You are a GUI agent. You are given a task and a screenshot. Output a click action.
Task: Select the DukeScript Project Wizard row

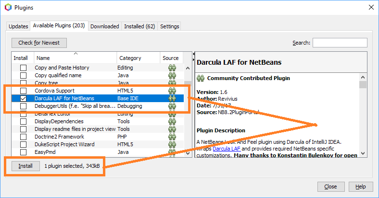point(98,144)
